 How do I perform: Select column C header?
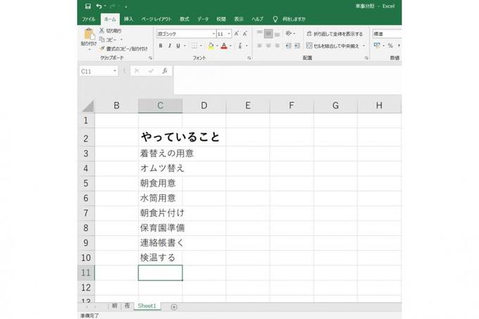pyautogui.click(x=160, y=106)
